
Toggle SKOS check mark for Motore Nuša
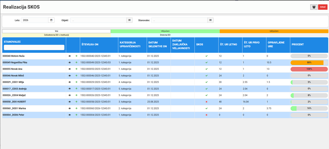pos(206,56)
